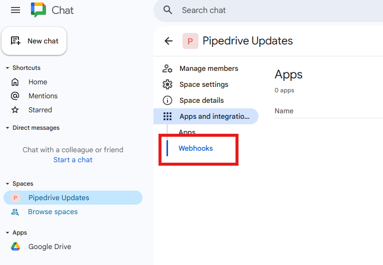Click the search magnifier icon
This screenshot has width=383, height=265.
pyautogui.click(x=167, y=10)
